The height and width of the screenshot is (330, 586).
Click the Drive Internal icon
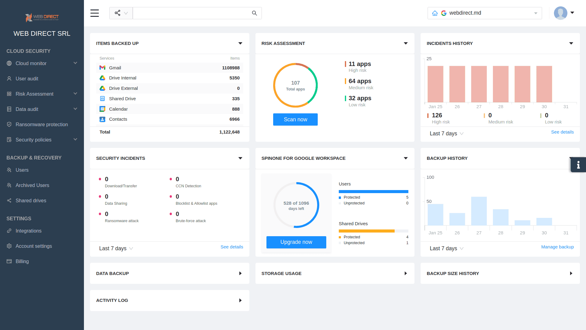(x=103, y=78)
